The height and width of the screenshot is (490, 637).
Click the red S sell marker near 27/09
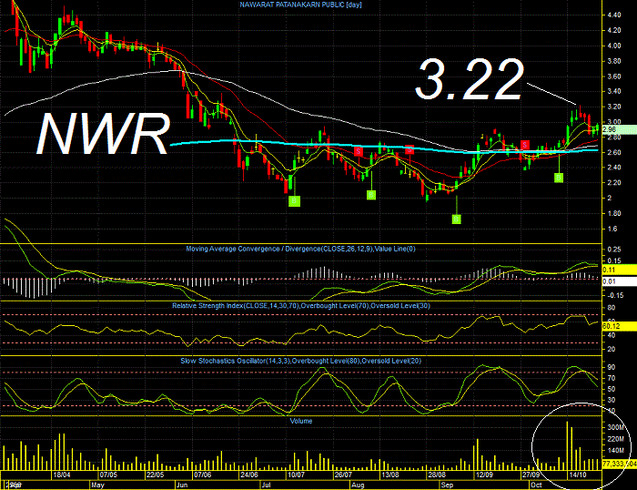tap(525, 145)
